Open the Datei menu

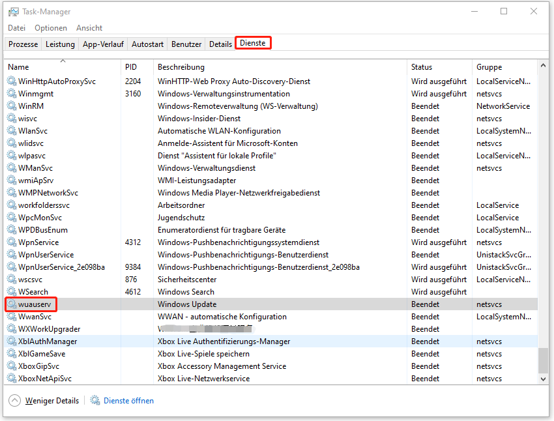[16, 28]
